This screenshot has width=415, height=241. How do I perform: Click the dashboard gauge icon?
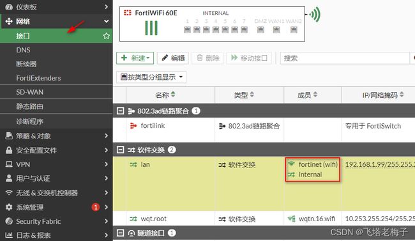[9, 7]
